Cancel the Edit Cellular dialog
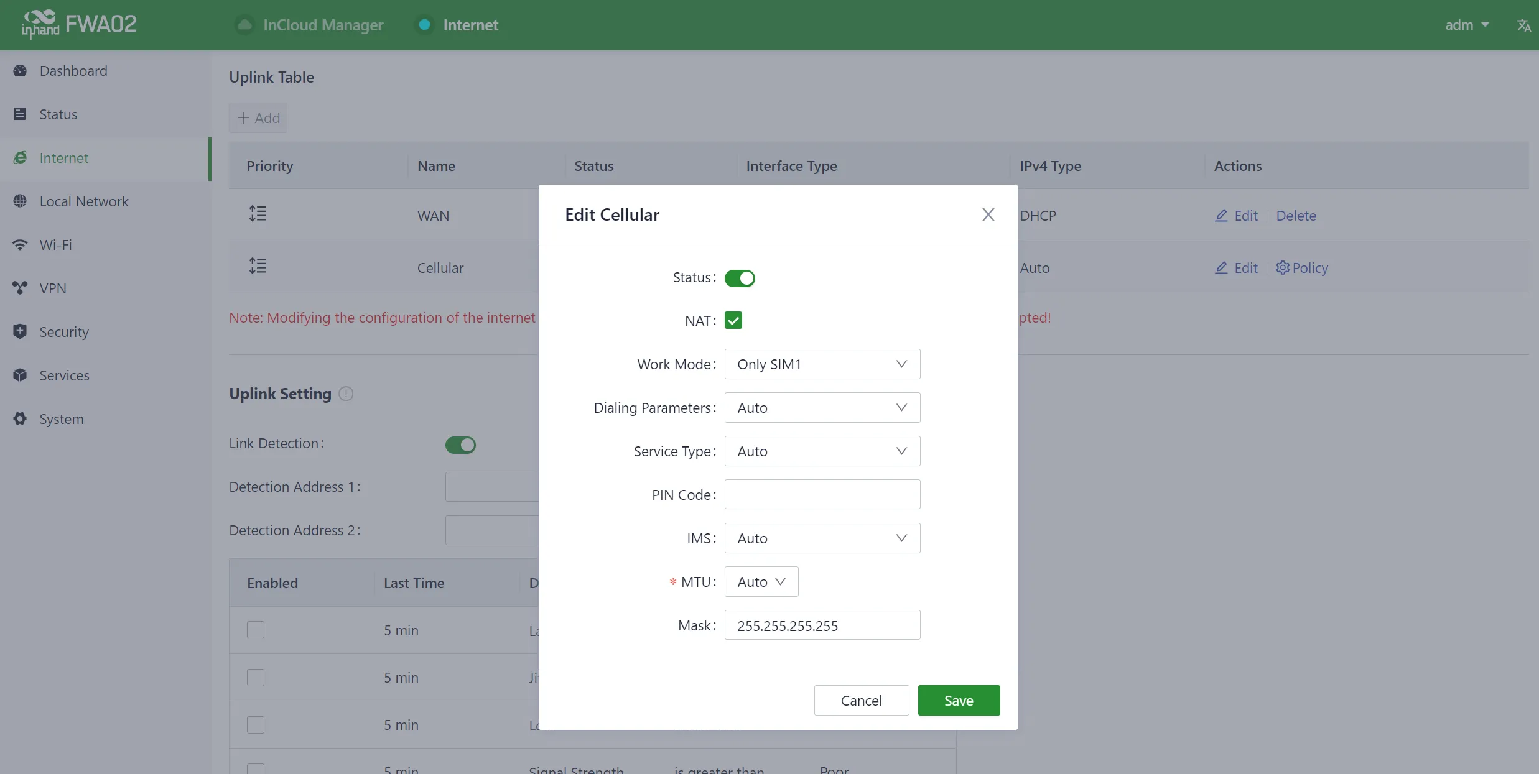The image size is (1539, 774). (862, 700)
